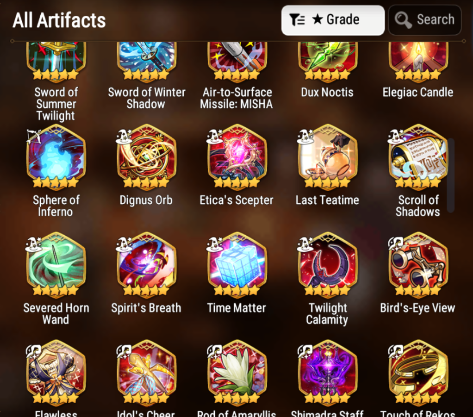Click the Search button

[425, 20]
